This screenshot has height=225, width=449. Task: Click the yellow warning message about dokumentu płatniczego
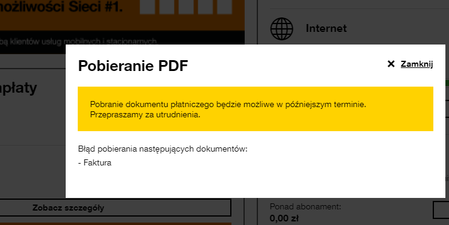click(x=256, y=109)
